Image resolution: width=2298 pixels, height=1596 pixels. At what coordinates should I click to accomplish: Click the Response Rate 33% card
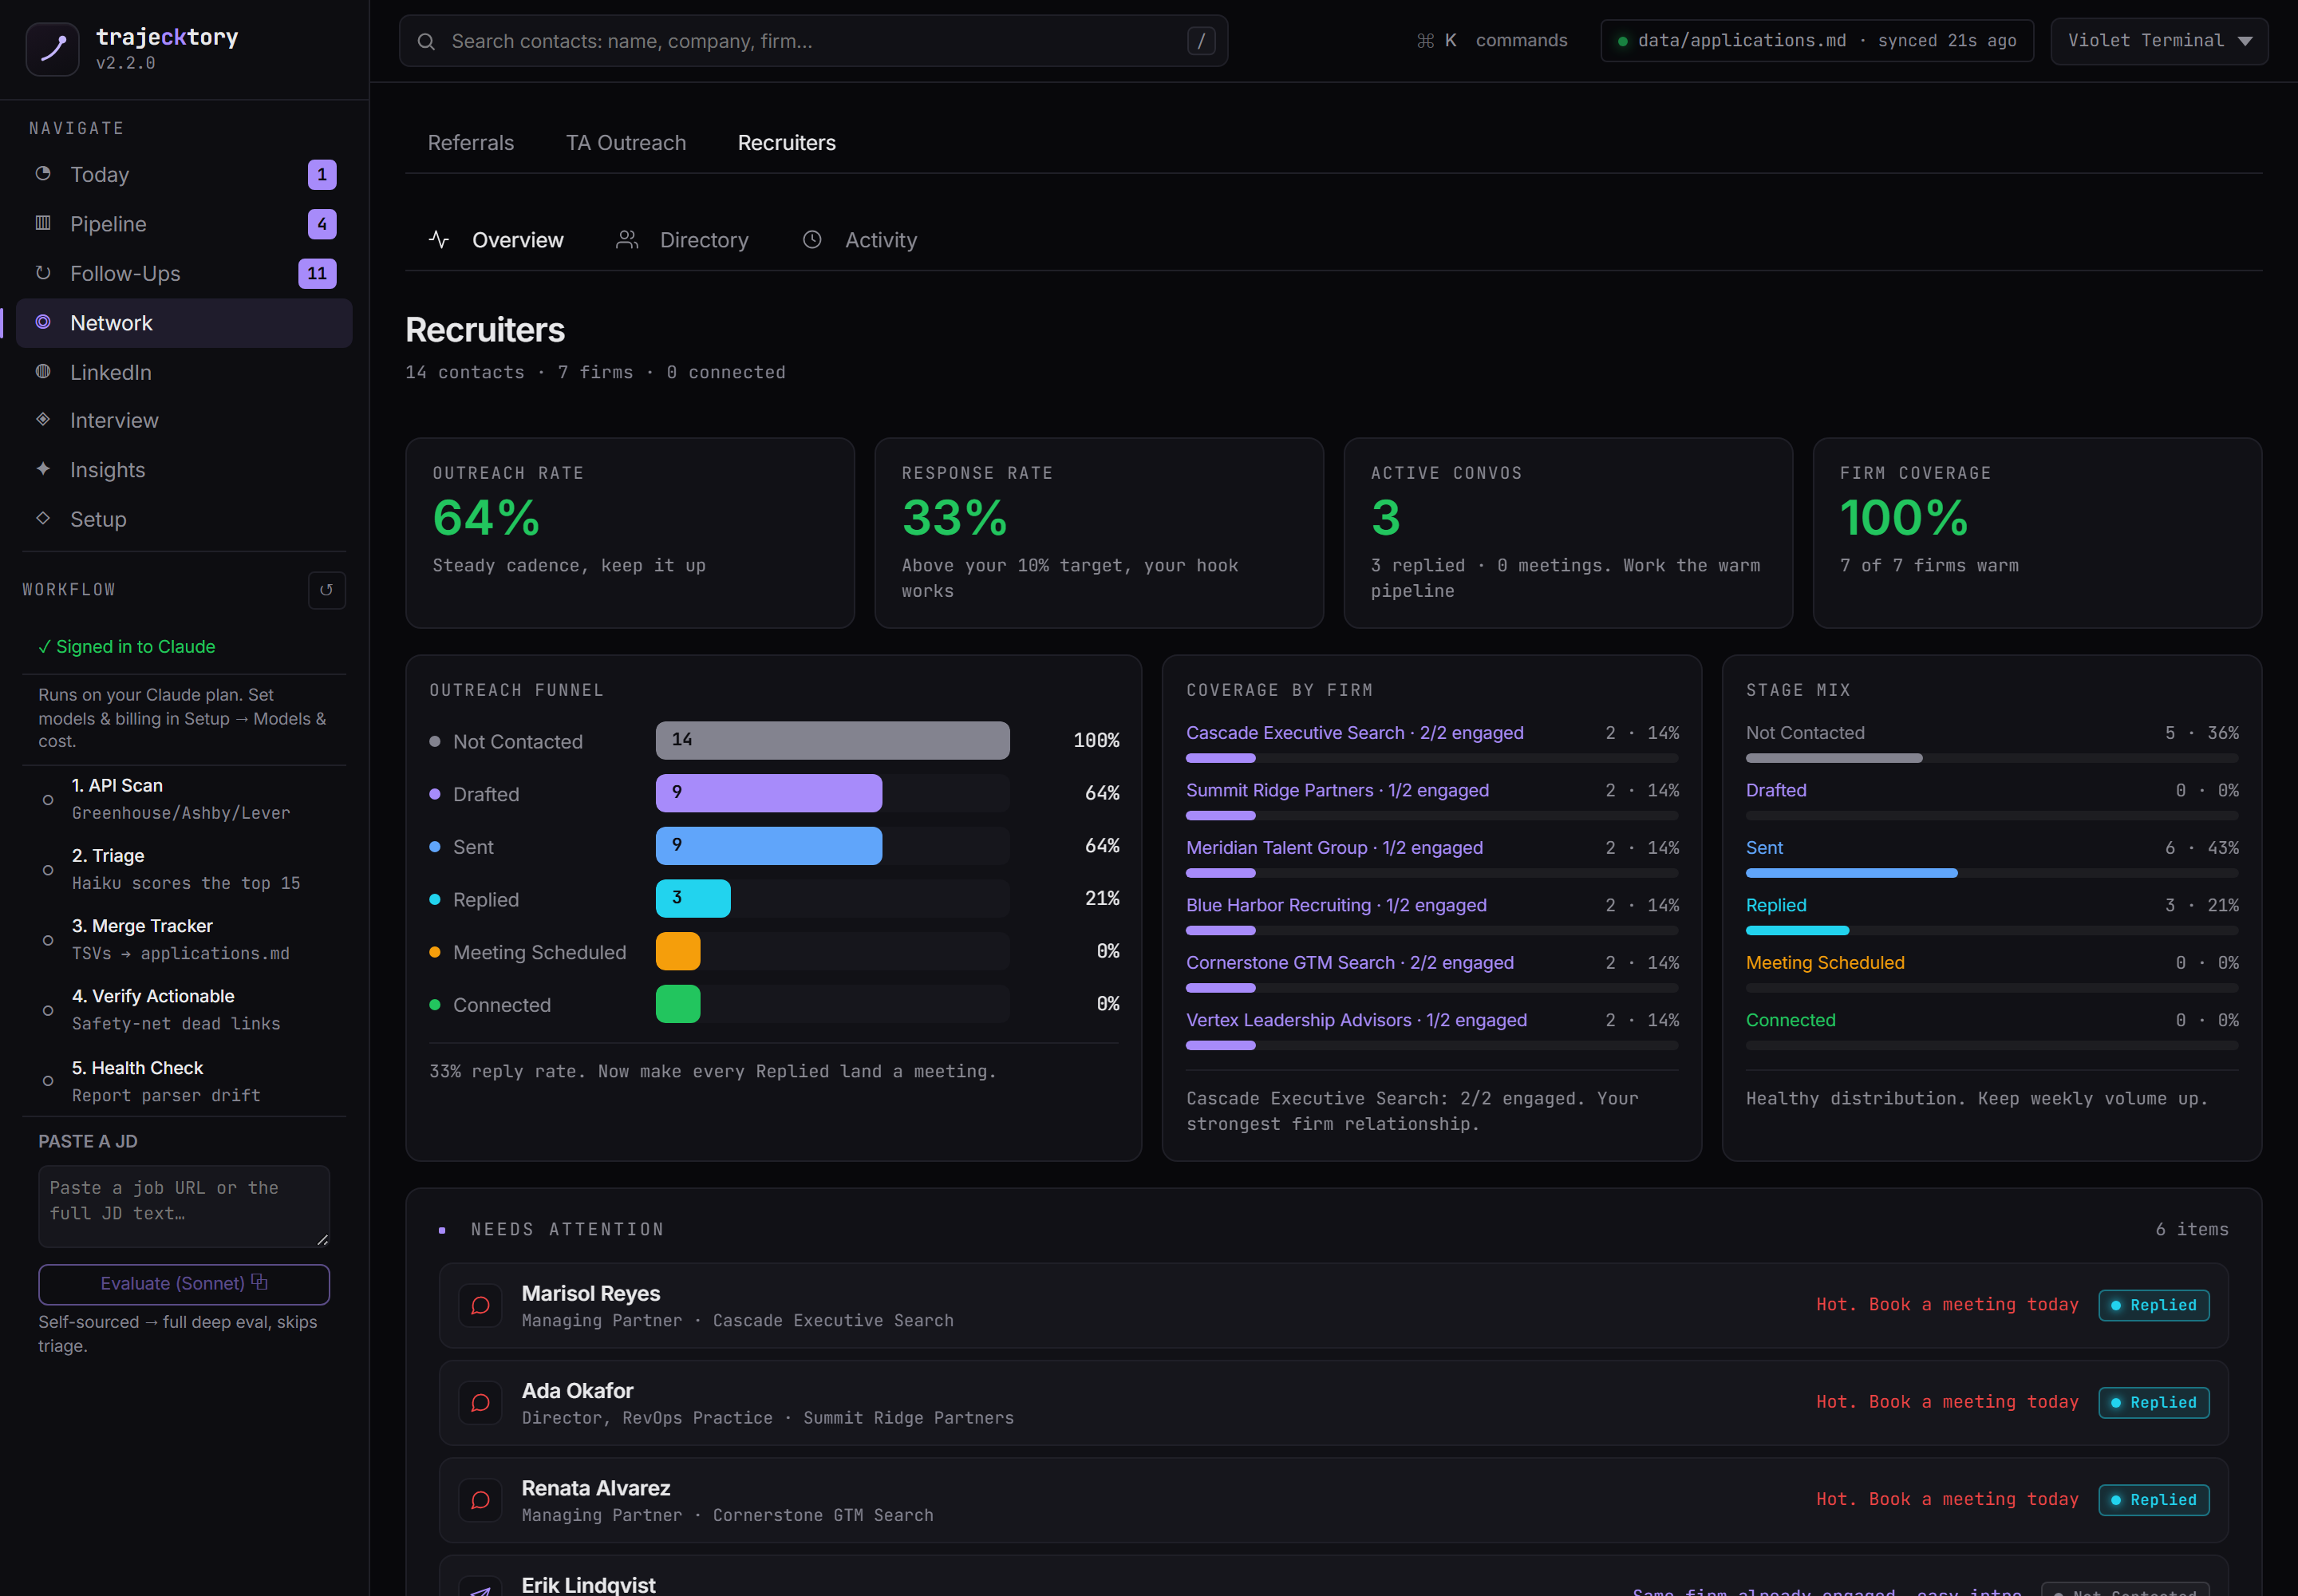pyautogui.click(x=1099, y=533)
